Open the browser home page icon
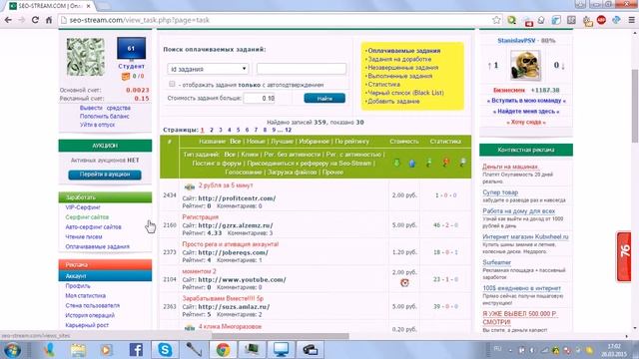The height and width of the screenshot is (359, 639). pyautogui.click(x=49, y=20)
